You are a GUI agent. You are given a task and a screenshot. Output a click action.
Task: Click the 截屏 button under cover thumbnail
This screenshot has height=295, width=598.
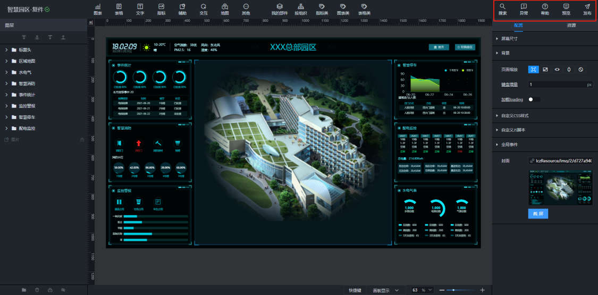pyautogui.click(x=538, y=213)
